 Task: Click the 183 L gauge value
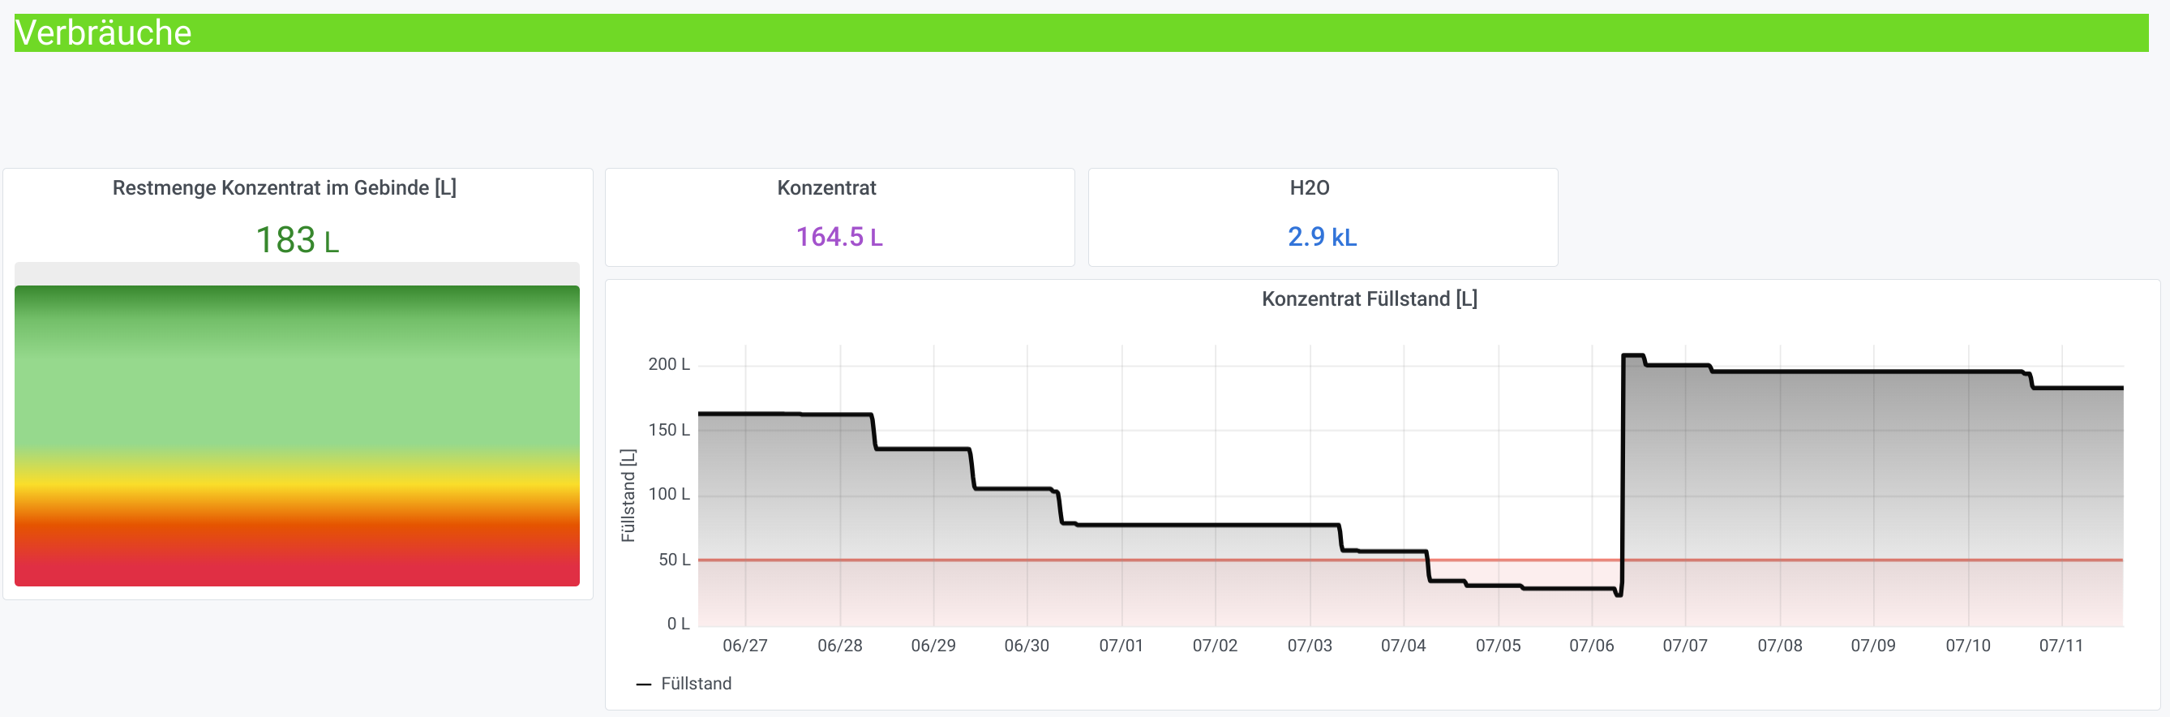point(297,240)
